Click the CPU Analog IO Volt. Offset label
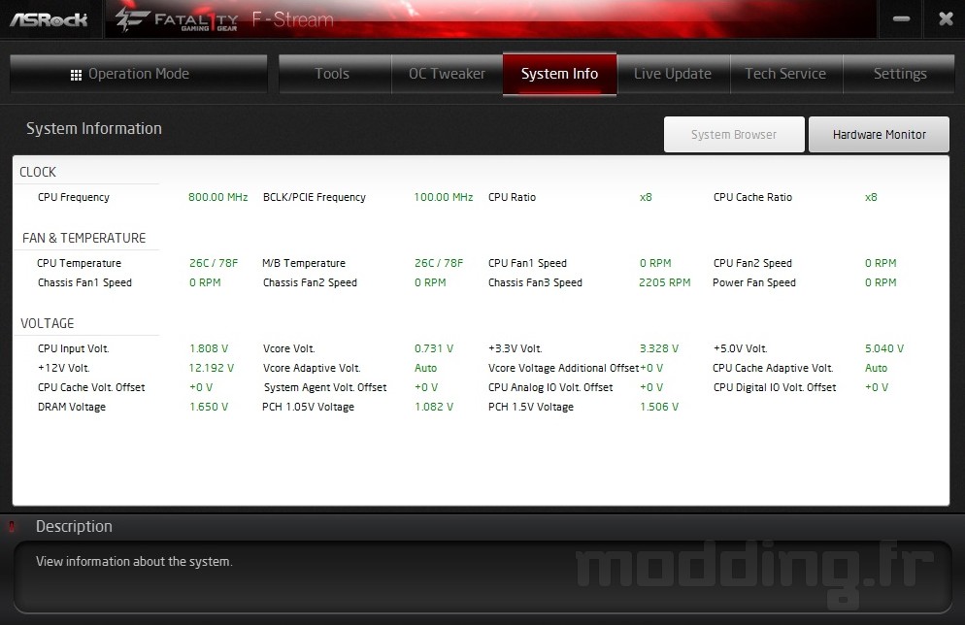 click(x=550, y=387)
